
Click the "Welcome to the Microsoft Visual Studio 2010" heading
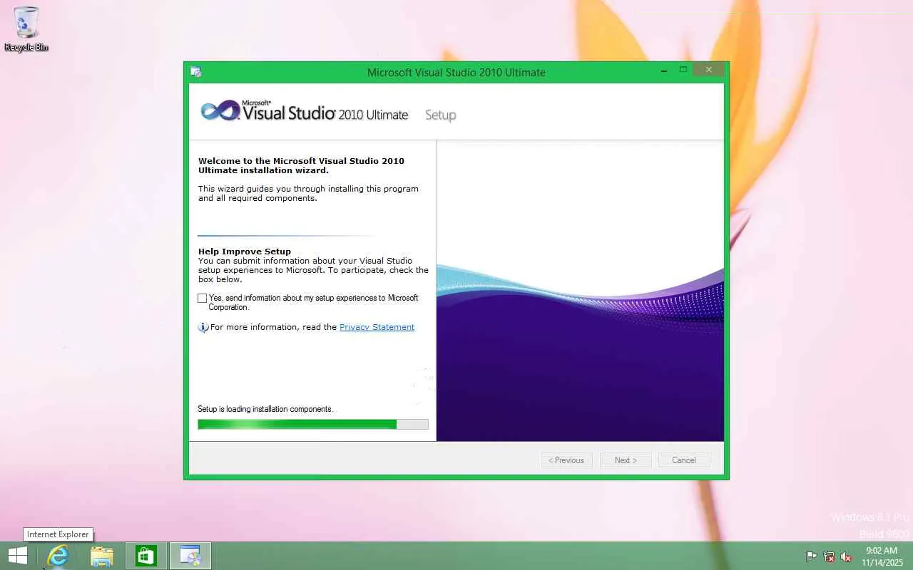tap(301, 165)
